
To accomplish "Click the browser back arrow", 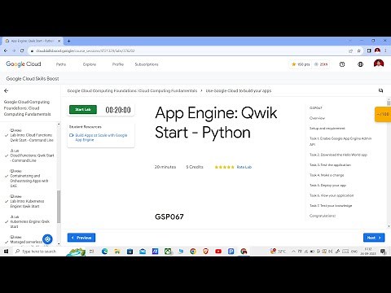I will (x=6, y=50).
